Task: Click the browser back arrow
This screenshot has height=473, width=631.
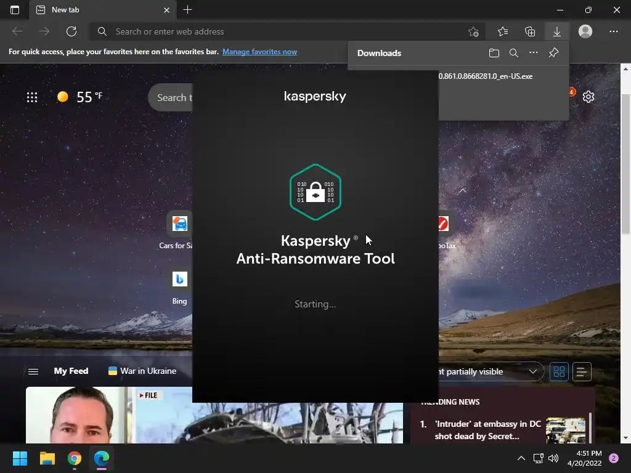Action: point(17,31)
